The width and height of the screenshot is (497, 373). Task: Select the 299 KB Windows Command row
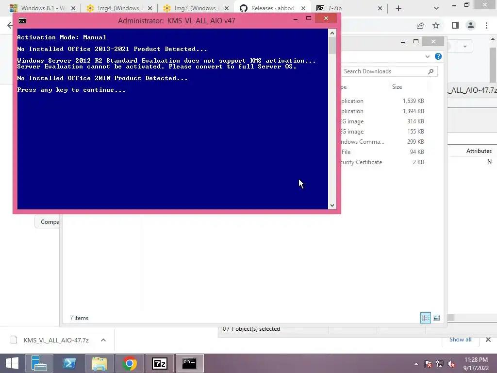click(383, 141)
